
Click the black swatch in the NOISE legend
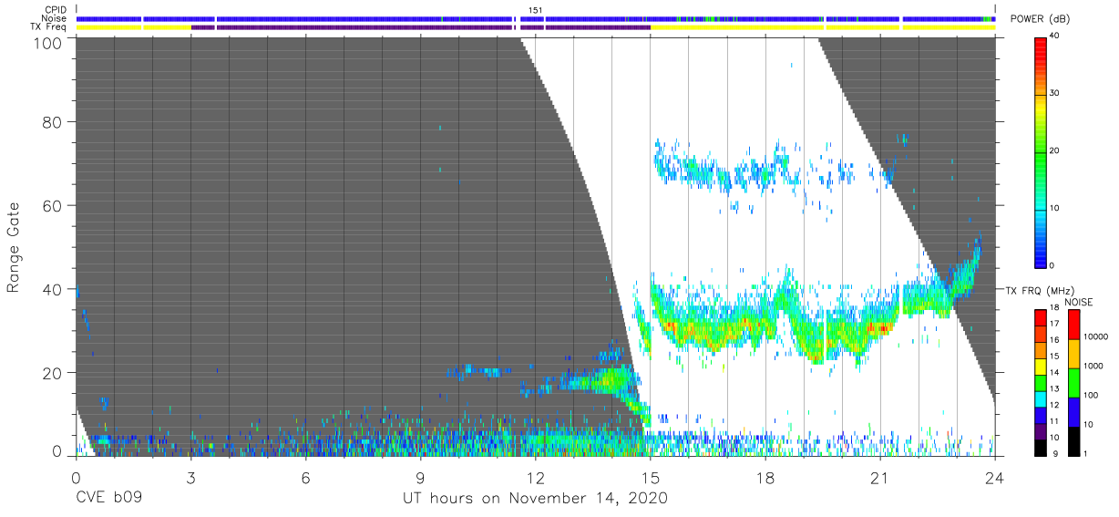[x=1073, y=439]
